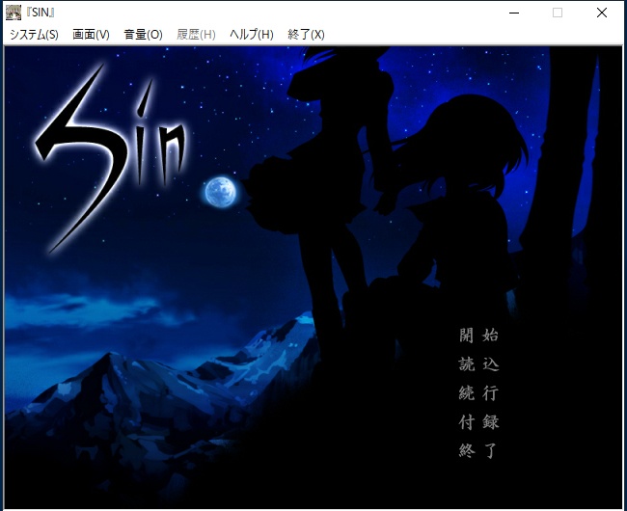Click the 終了(X) menu item
Screen dimensions: 627x511
(x=306, y=35)
